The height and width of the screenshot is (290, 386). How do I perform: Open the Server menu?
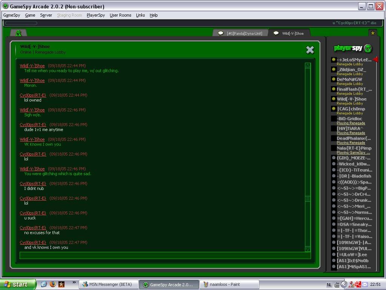tap(46, 15)
